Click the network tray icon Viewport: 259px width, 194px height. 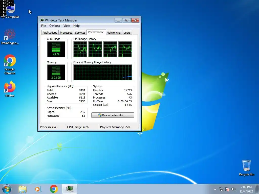(221, 189)
